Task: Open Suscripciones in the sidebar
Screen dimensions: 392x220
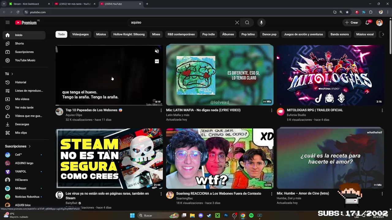Action: (24, 52)
